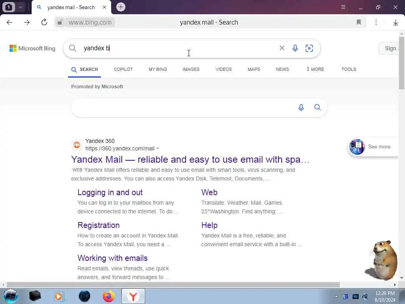
Task: Click the https://360.yandex.com/mail URL text
Action: point(120,149)
